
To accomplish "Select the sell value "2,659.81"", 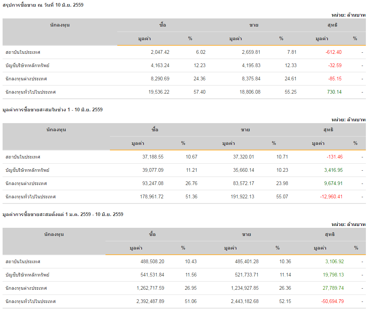I will [x=251, y=52].
